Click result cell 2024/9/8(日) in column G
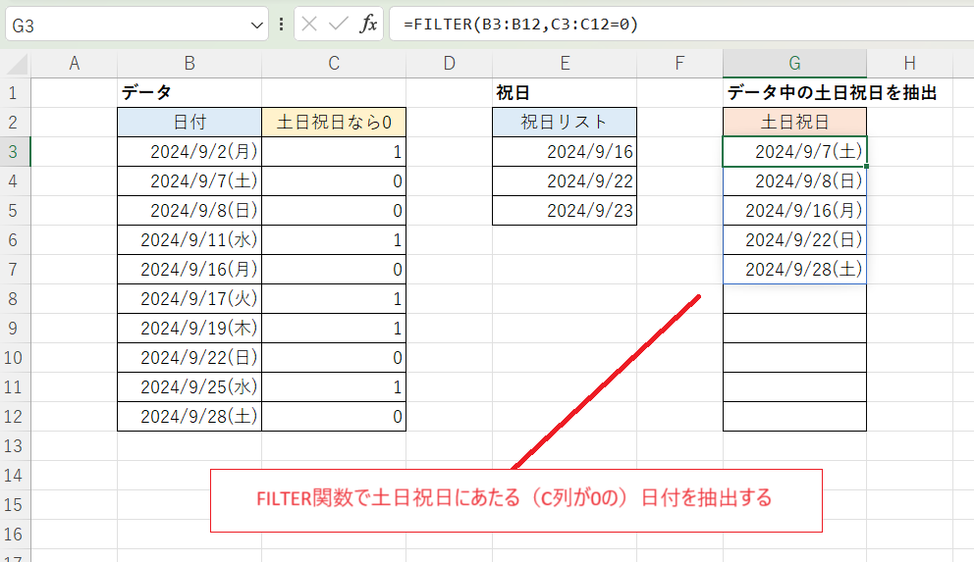 coord(794,181)
